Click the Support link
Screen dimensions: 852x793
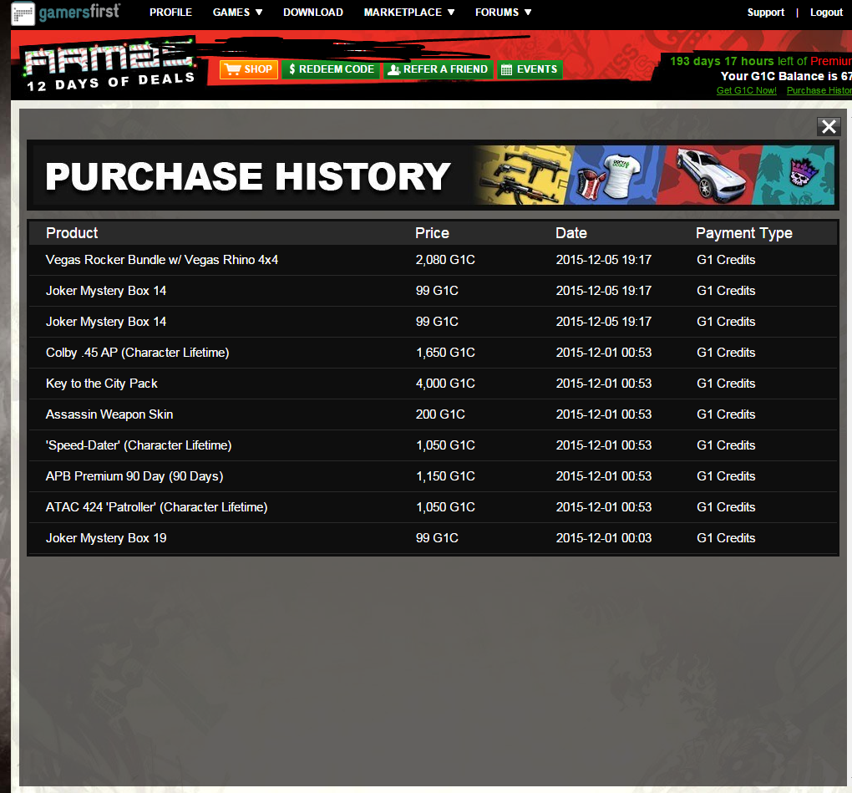click(x=766, y=12)
